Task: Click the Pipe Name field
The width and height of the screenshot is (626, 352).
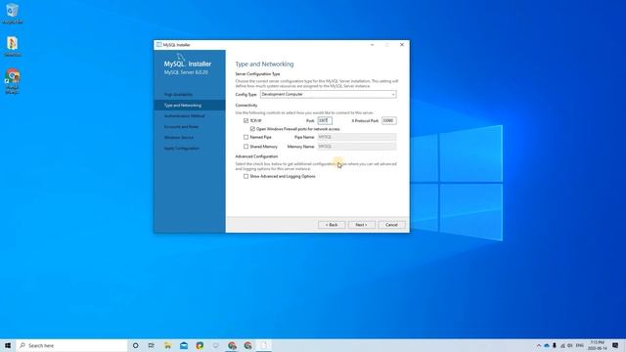Action: point(357,137)
